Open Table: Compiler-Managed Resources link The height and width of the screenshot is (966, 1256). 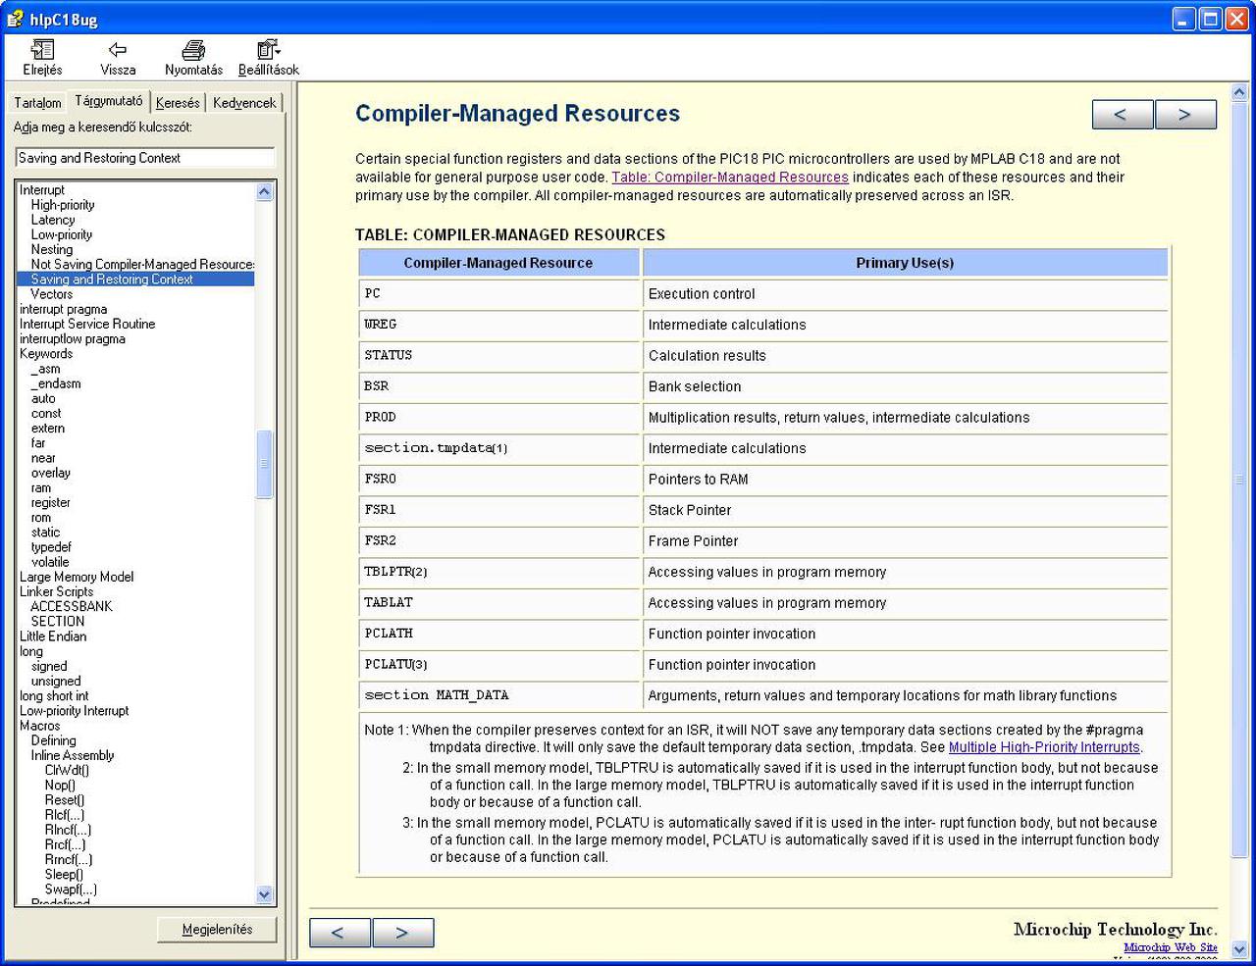click(730, 178)
